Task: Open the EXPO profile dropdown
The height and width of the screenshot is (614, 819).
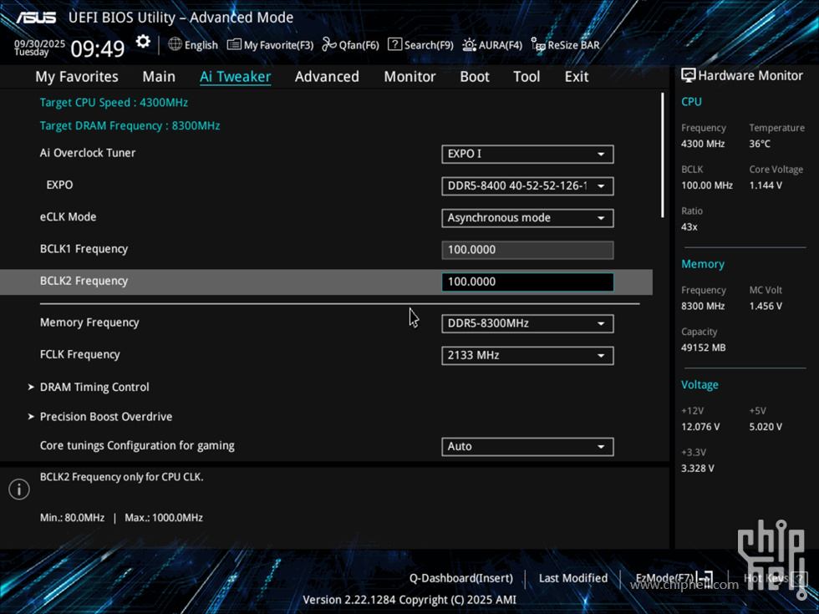Action: (527, 185)
